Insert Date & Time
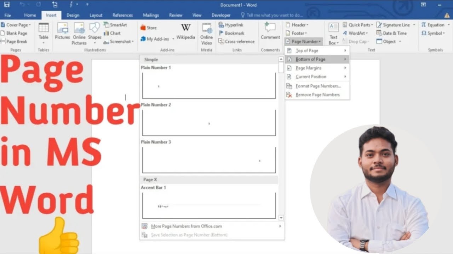 pyautogui.click(x=391, y=33)
